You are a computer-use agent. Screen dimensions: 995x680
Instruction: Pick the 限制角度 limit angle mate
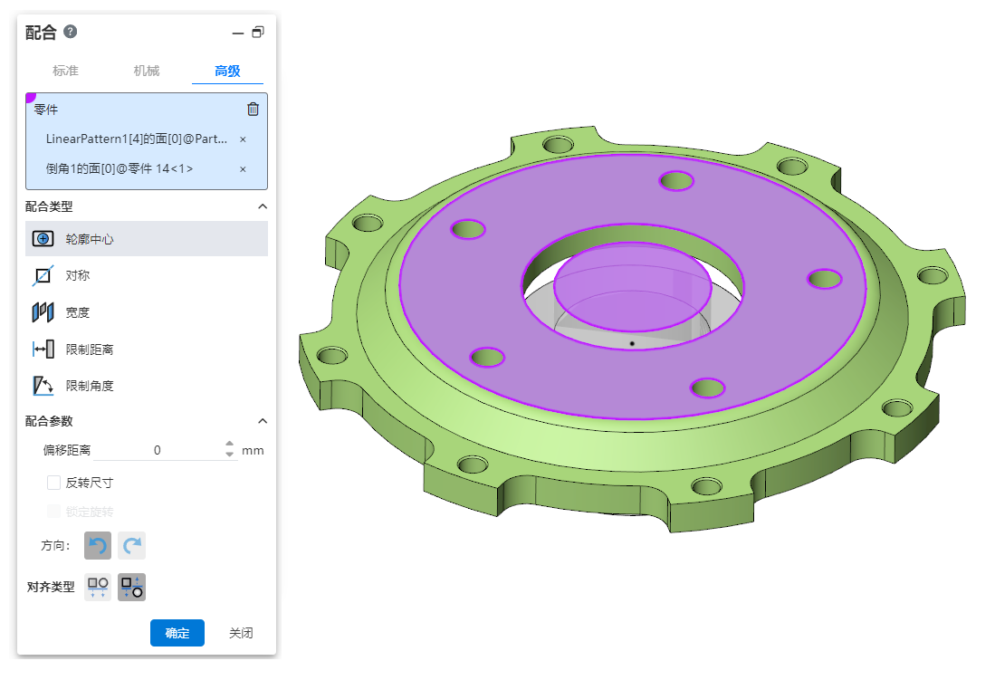[x=89, y=386]
